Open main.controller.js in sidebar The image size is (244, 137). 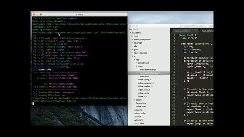tap(148, 70)
